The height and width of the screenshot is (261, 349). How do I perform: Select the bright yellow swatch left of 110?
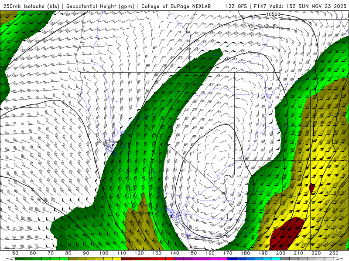click(117, 258)
